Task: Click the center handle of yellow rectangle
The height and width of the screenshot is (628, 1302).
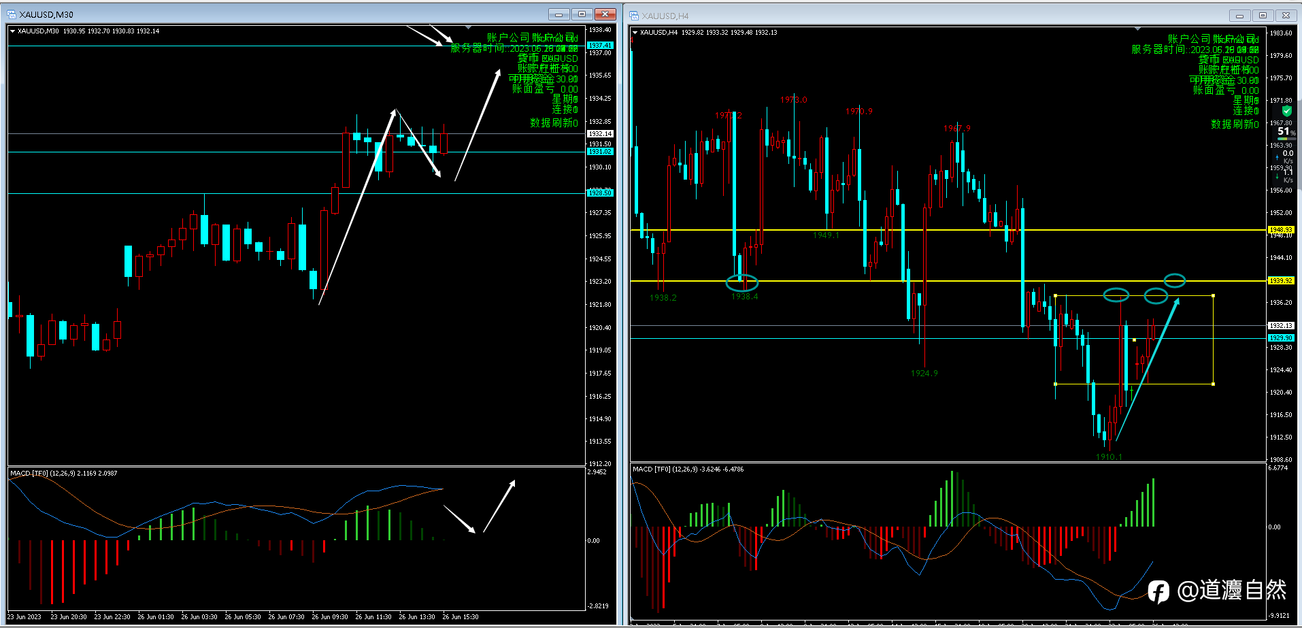Action: (x=1134, y=340)
